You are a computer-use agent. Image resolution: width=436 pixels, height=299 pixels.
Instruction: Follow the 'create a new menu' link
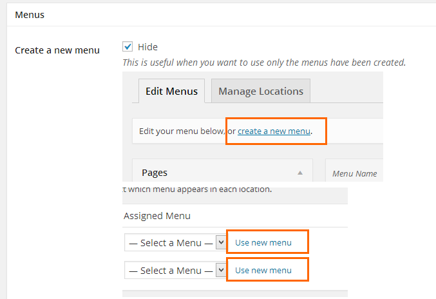click(x=274, y=131)
